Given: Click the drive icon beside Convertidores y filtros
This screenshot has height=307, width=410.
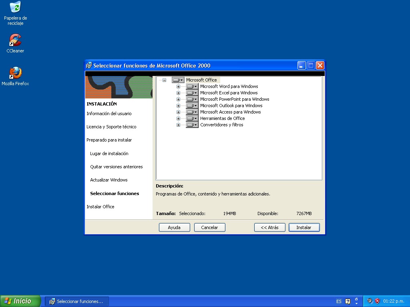Looking at the screenshot, I should coord(190,125).
